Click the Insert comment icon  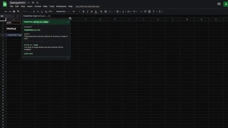point(145,11)
